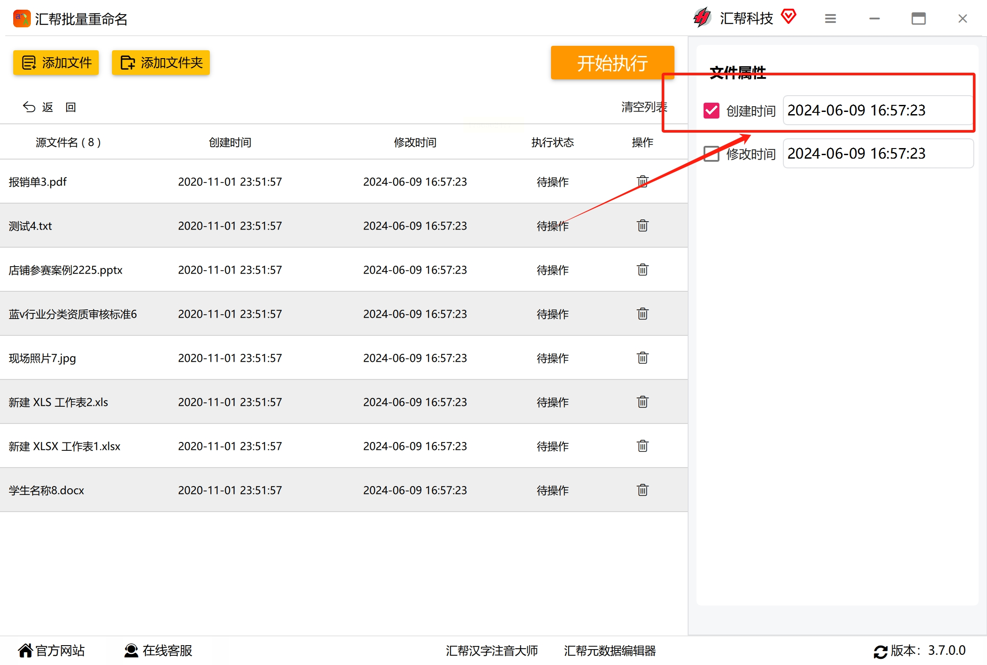Go back using the 返回 button
The height and width of the screenshot is (665, 987).
coord(49,107)
